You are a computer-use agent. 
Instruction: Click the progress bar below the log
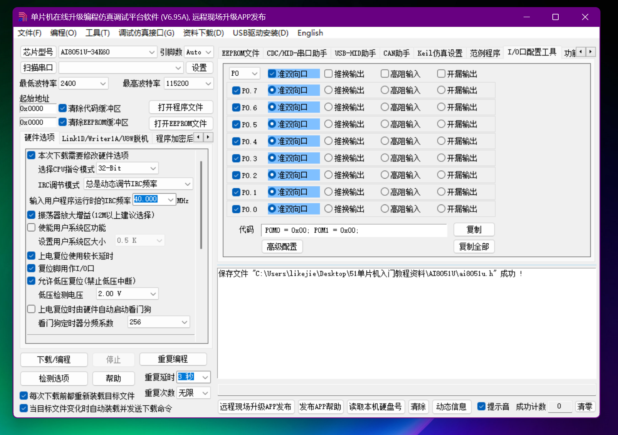tap(407, 389)
